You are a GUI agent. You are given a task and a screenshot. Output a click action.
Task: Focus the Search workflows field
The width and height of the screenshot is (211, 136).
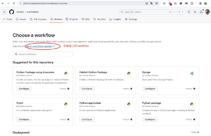click(x=43, y=54)
